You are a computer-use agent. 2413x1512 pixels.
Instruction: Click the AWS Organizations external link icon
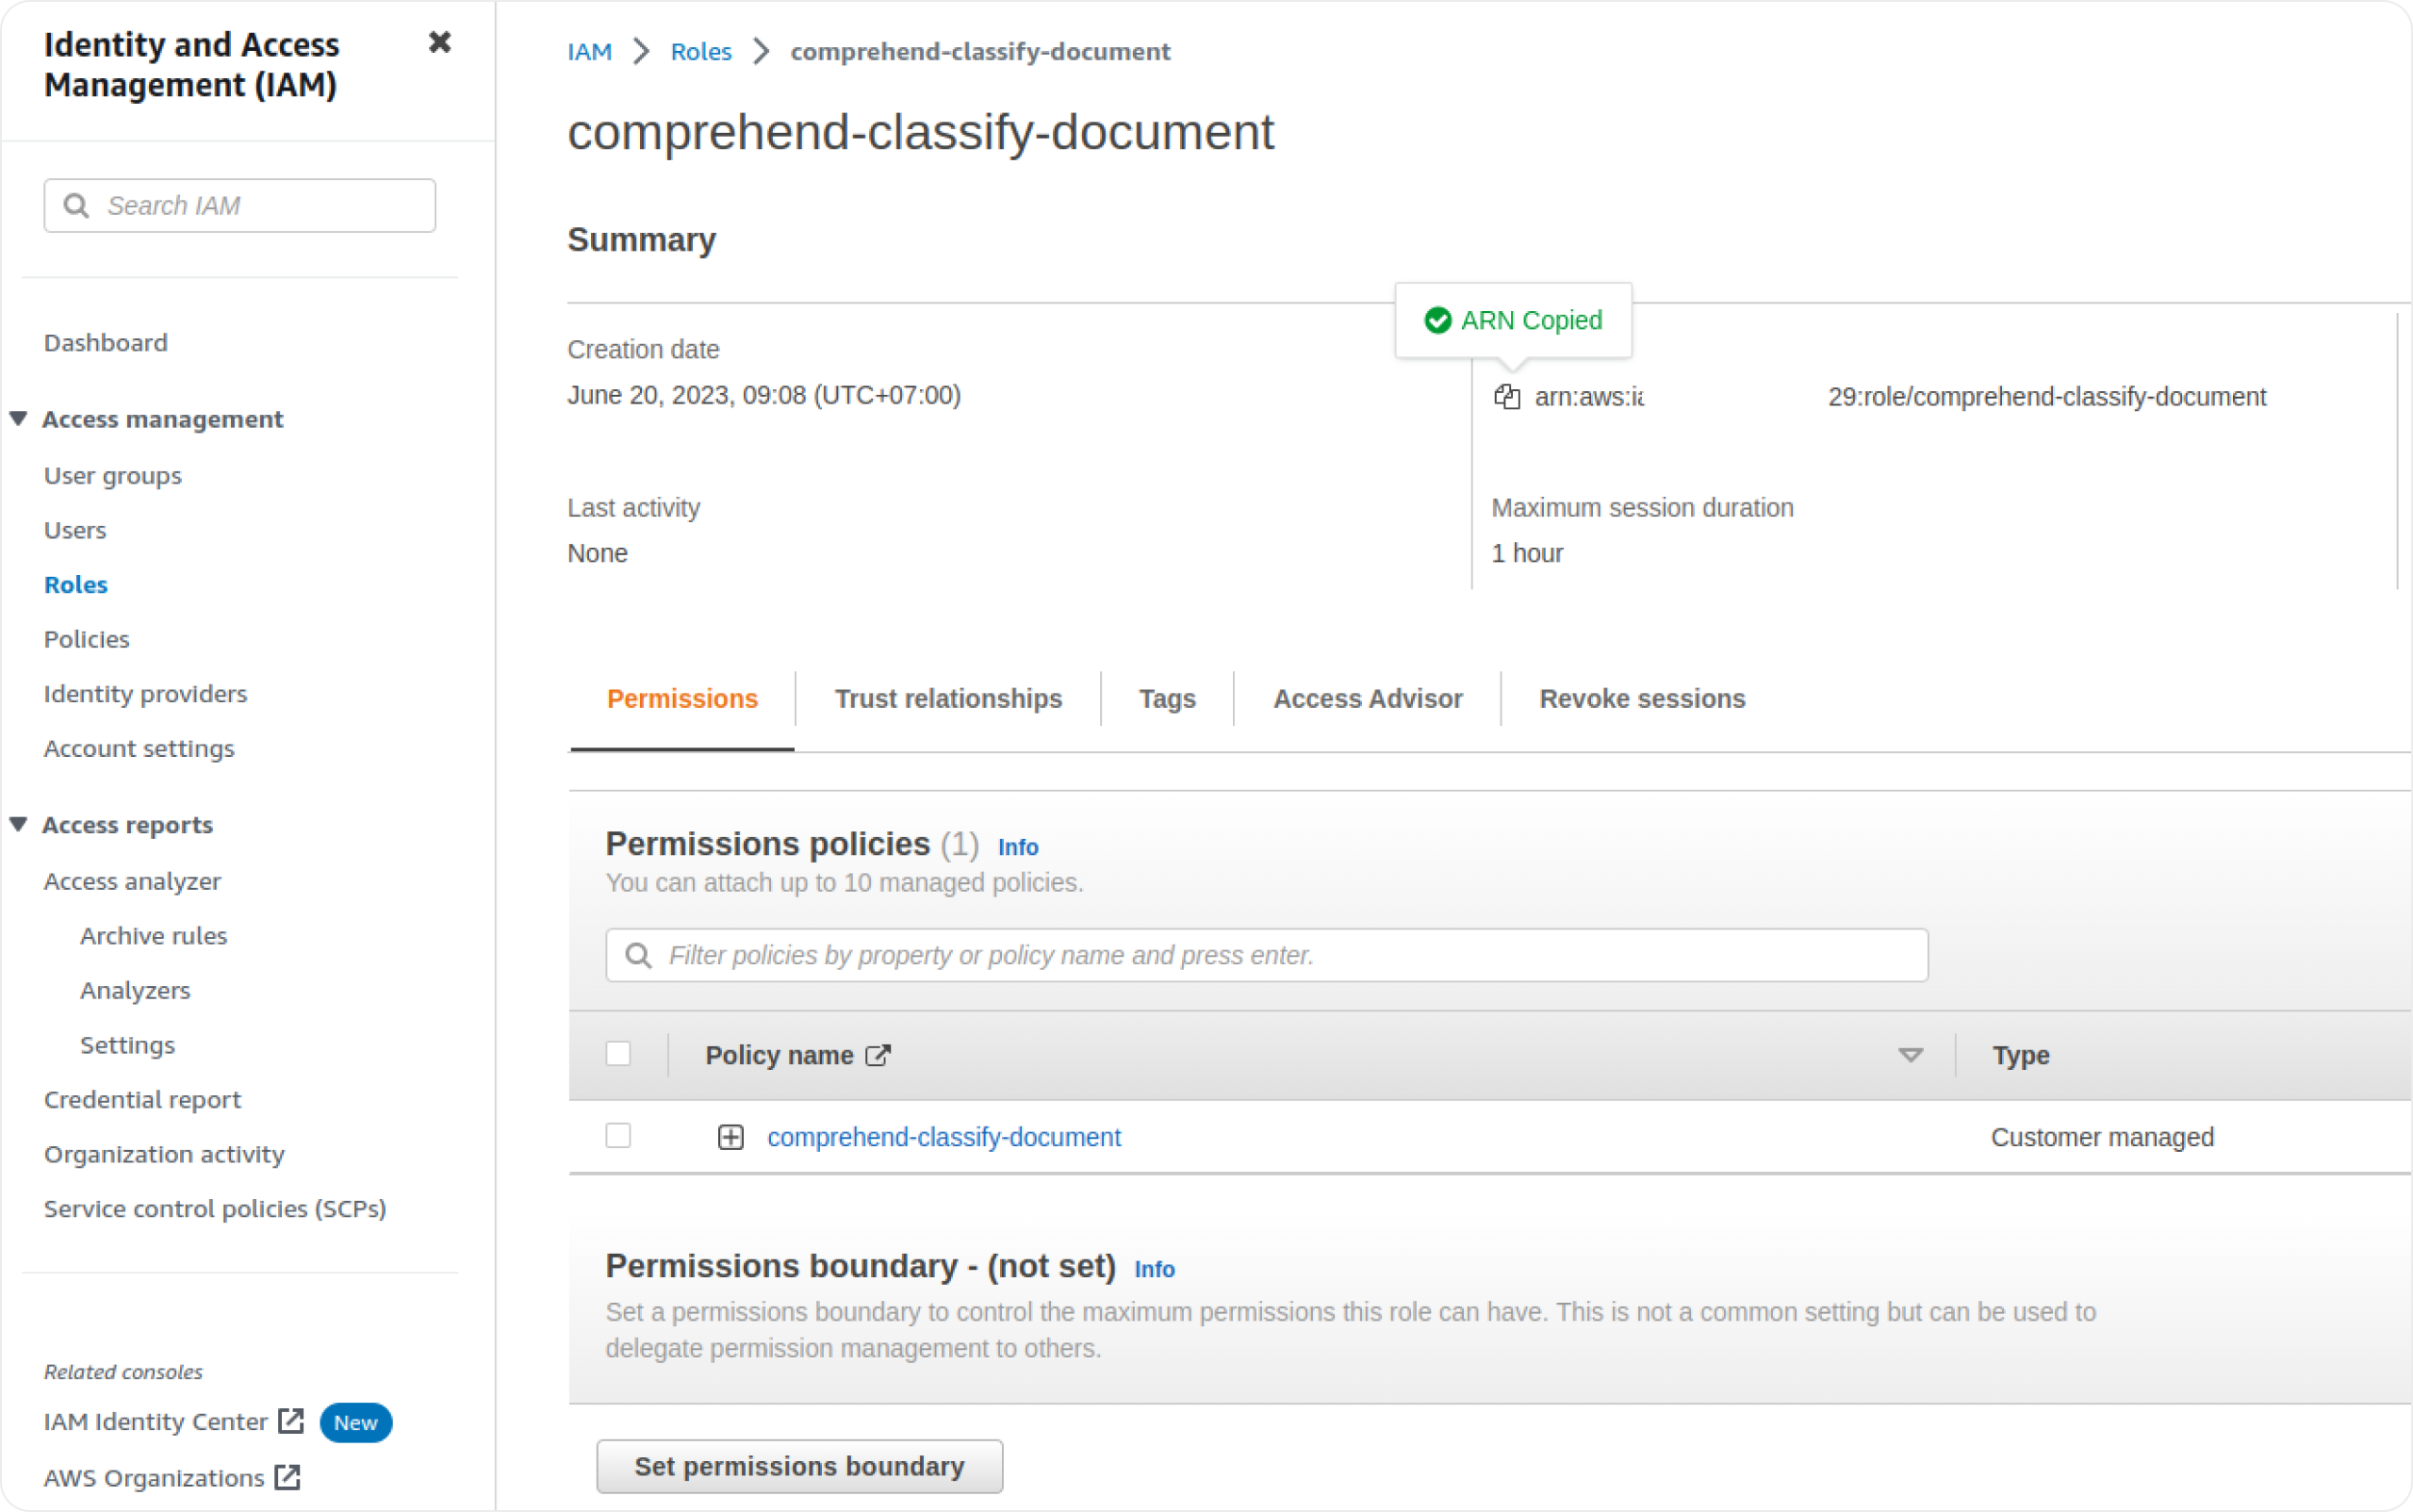coord(287,1477)
